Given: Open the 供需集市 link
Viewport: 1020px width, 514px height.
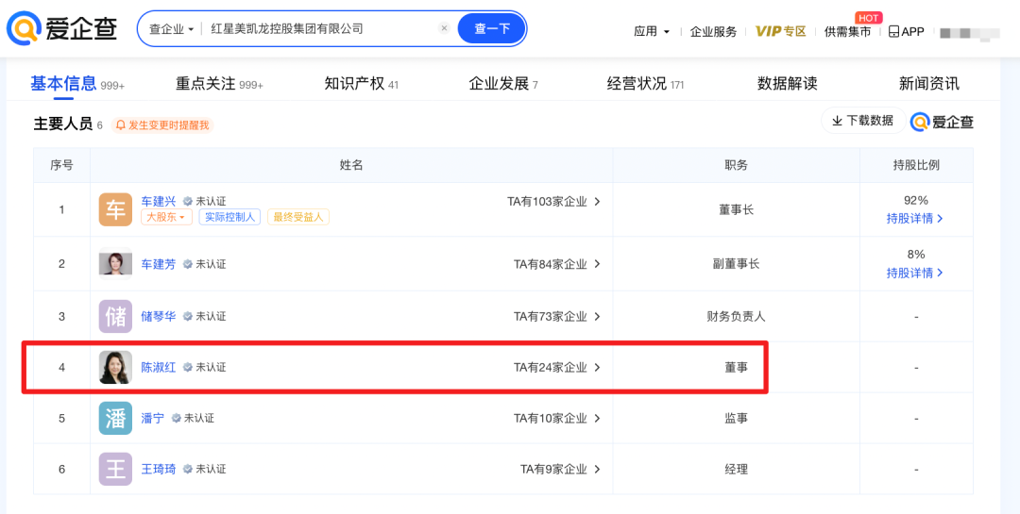Looking at the screenshot, I should pyautogui.click(x=847, y=31).
